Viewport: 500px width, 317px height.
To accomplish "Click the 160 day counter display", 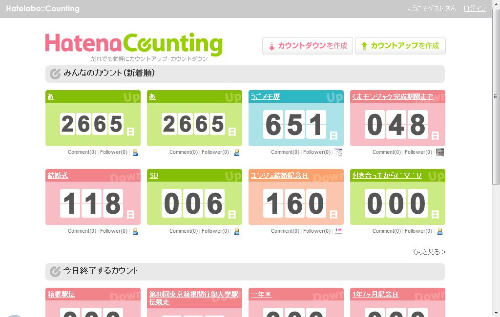I will tap(294, 203).
